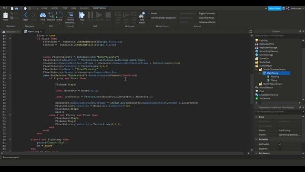Click Collapse All Folds
305x172 pixels.
(x=207, y=22)
